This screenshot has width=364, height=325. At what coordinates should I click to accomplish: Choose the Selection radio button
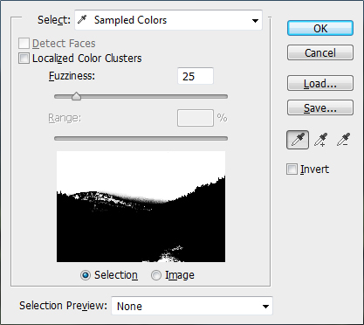(86, 275)
